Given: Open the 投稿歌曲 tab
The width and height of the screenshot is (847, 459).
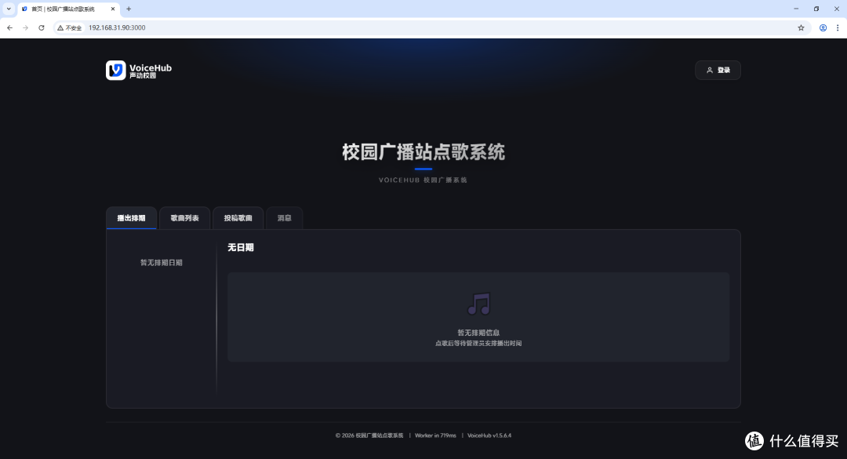Looking at the screenshot, I should click(x=238, y=218).
